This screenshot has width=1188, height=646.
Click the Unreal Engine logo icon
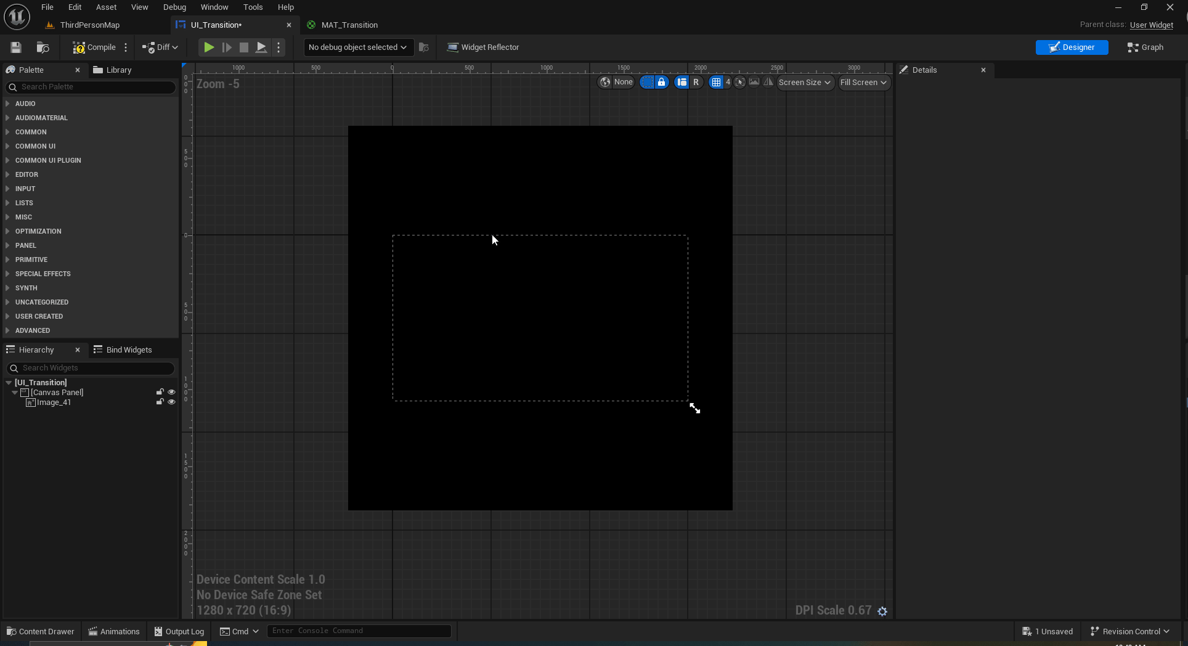coord(17,17)
